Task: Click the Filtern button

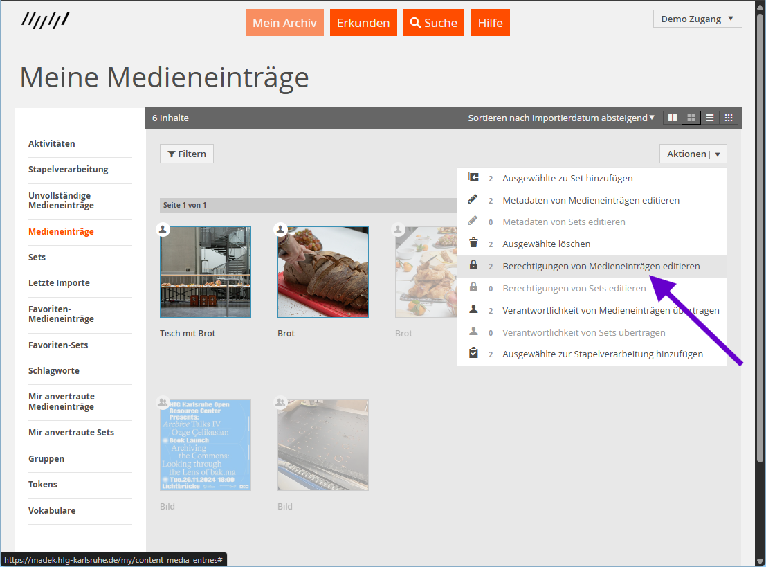Action: [186, 154]
